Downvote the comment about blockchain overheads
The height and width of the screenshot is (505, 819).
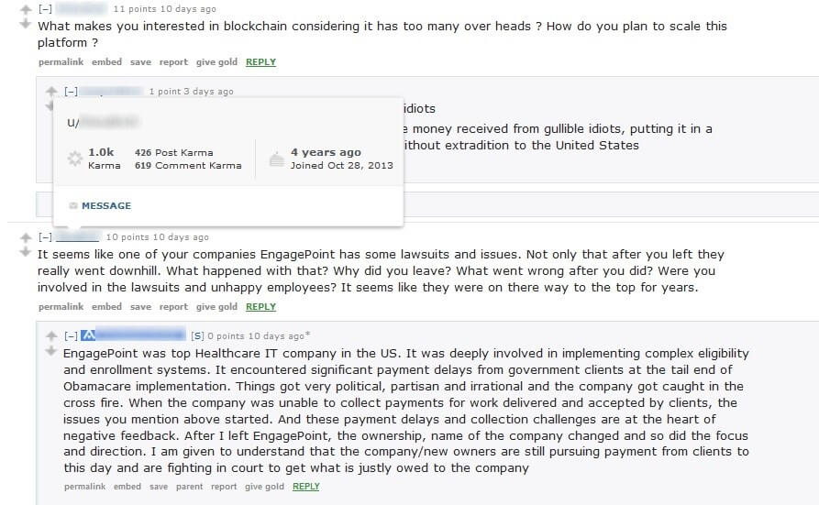[x=26, y=23]
